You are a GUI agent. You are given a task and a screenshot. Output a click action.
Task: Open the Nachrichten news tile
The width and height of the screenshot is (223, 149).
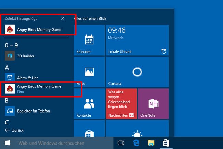tap(121, 104)
